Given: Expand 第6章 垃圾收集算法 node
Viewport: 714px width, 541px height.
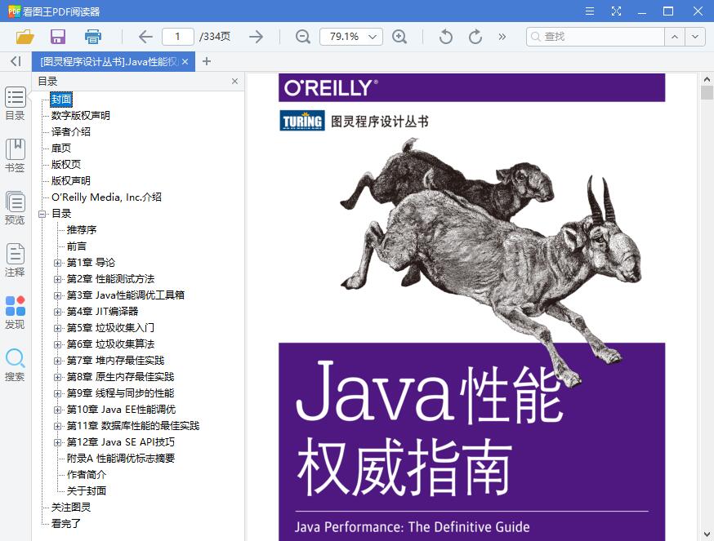Looking at the screenshot, I should click(x=57, y=344).
